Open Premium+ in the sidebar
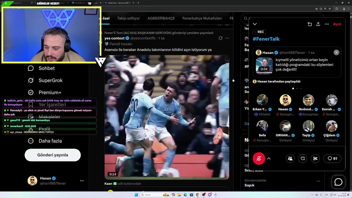352x198 pixels. coord(45,92)
